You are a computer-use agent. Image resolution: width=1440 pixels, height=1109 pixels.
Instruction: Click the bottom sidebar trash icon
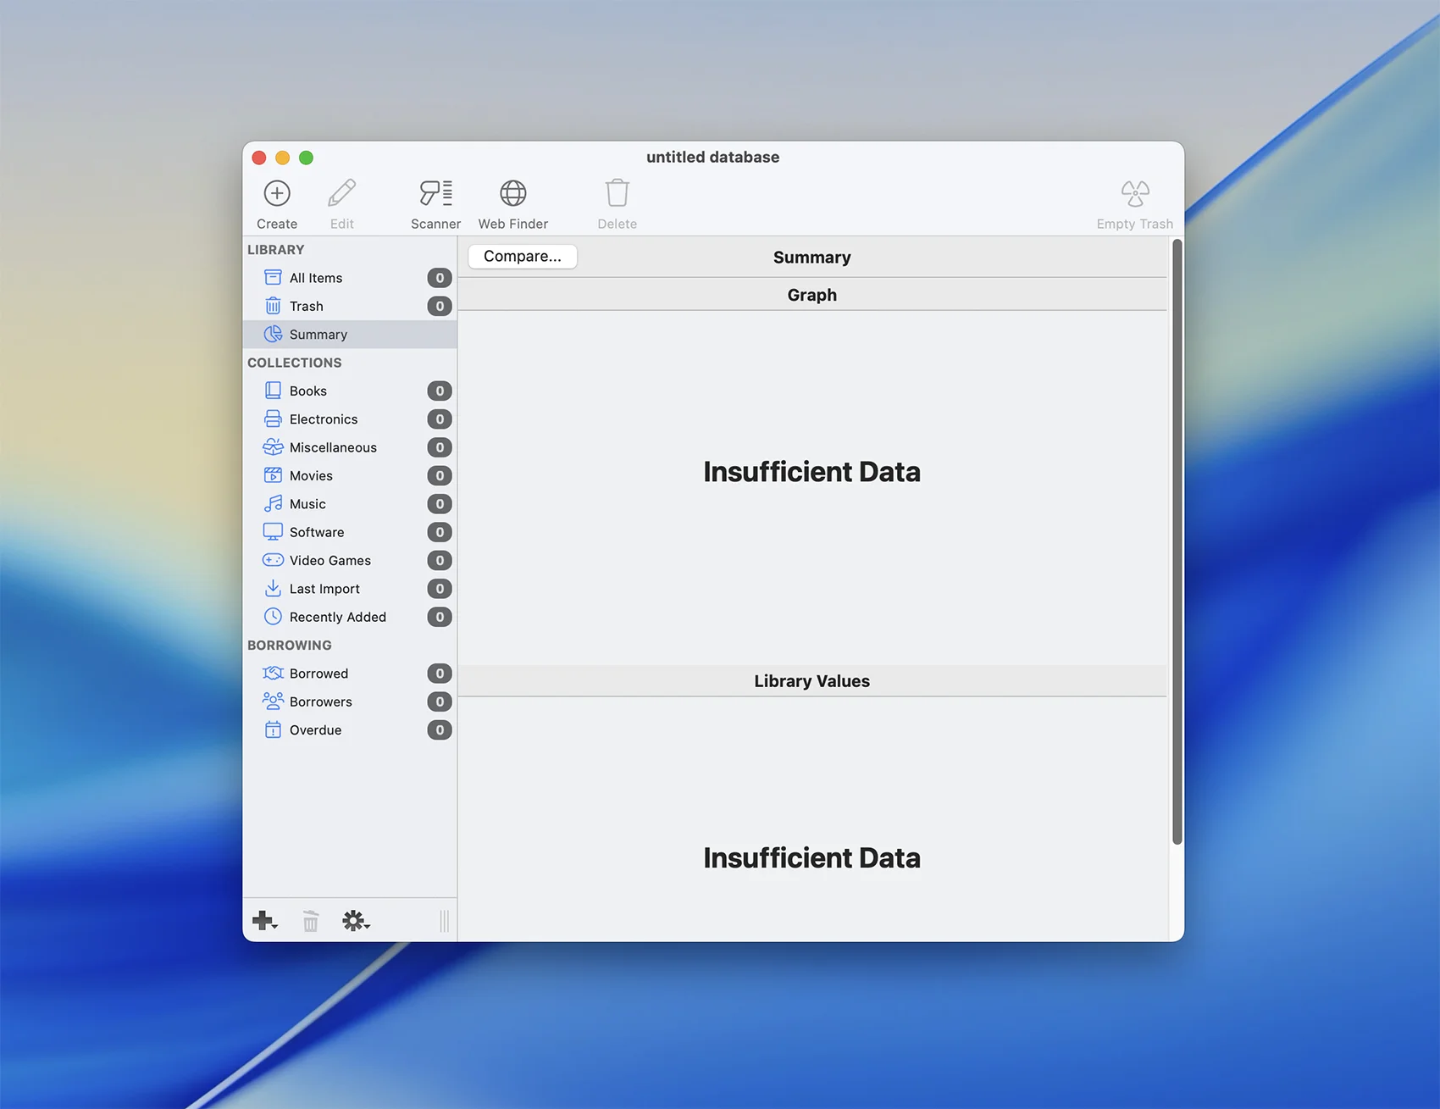pyautogui.click(x=311, y=921)
